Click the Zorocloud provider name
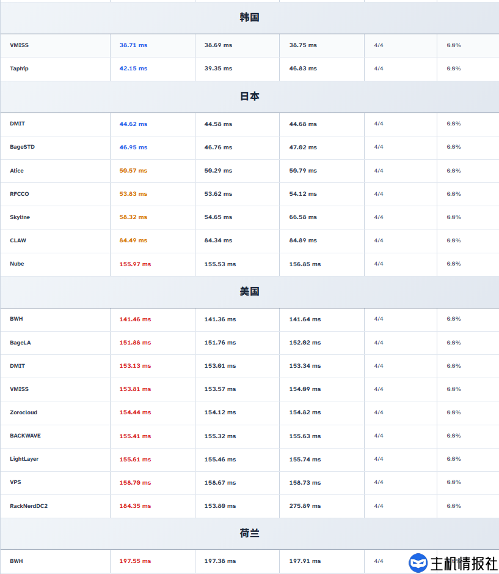Viewport: 499px width, 574px height. click(x=23, y=412)
